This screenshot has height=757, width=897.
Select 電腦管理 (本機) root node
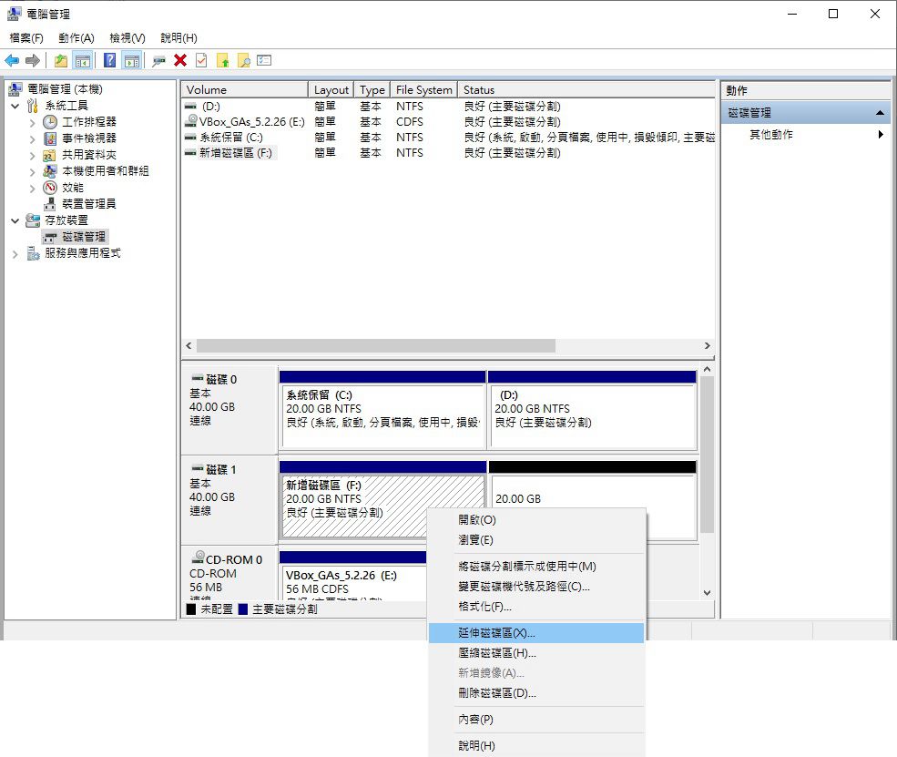pos(65,89)
